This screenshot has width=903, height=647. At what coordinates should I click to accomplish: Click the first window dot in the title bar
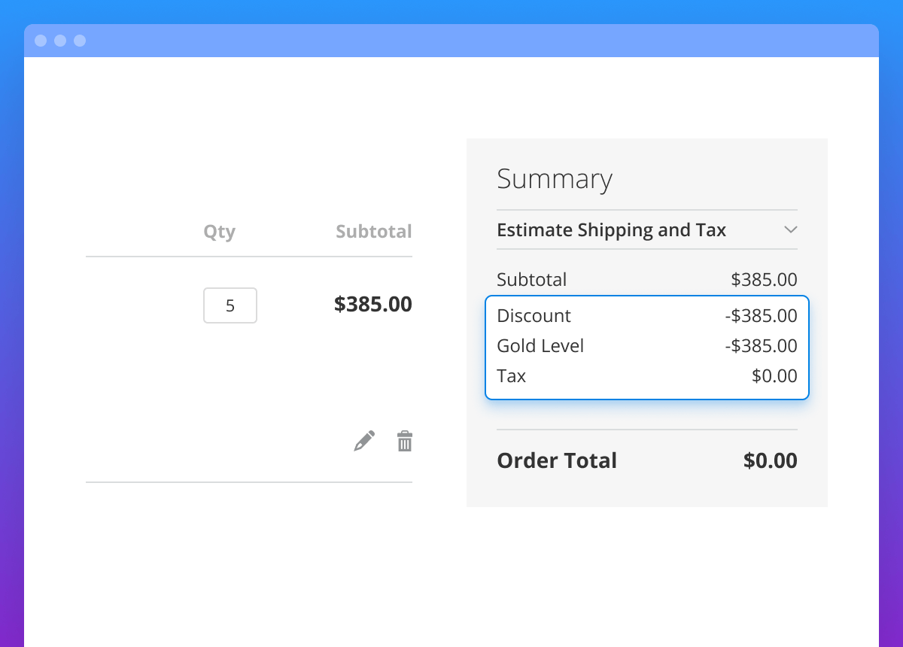pos(41,41)
